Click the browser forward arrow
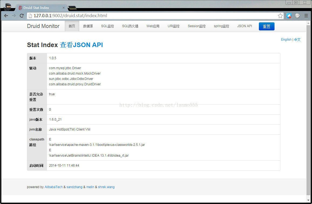Viewport: 312px width, 204px height. pos(14,16)
